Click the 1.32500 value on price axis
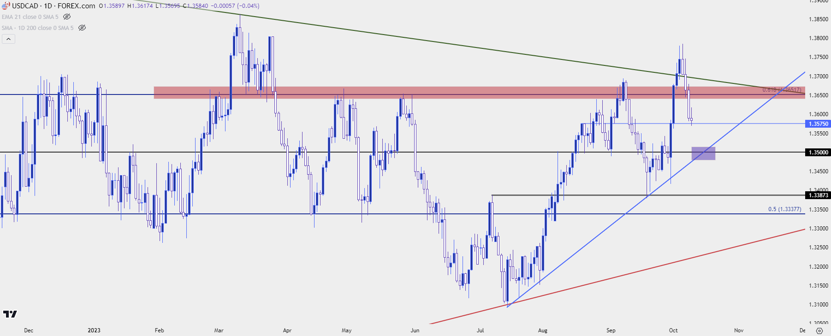The height and width of the screenshot is (336, 831). pyautogui.click(x=819, y=248)
